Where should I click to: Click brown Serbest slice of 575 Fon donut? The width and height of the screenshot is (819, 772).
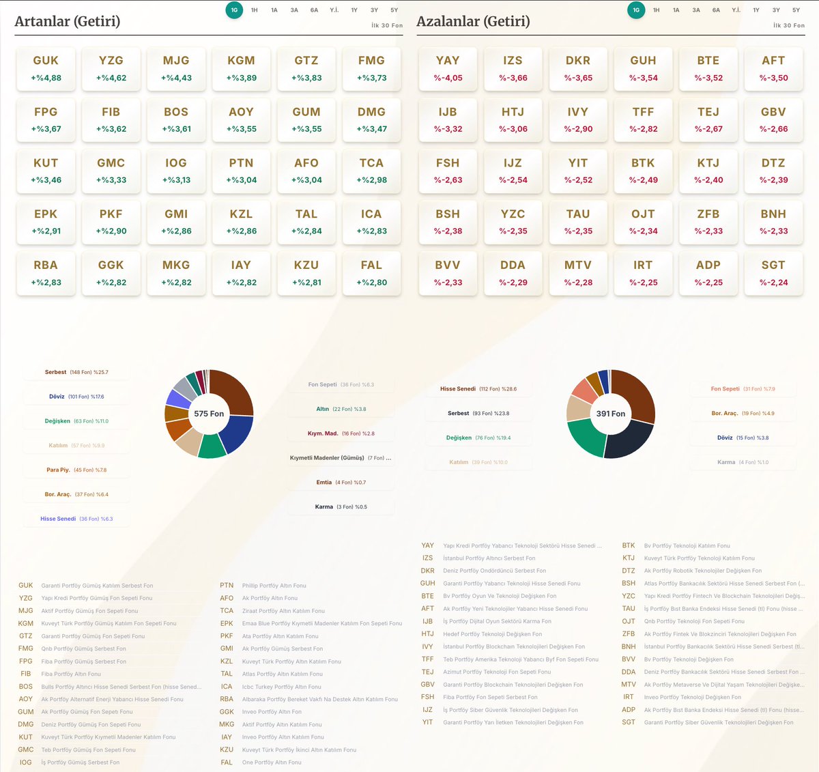tap(236, 390)
